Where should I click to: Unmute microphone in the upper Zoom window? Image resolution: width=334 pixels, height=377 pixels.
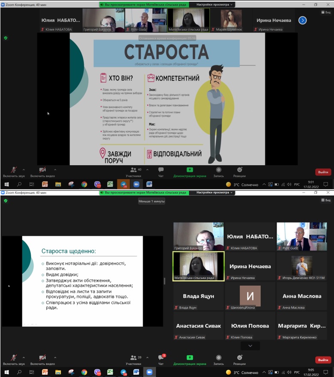click(14, 170)
